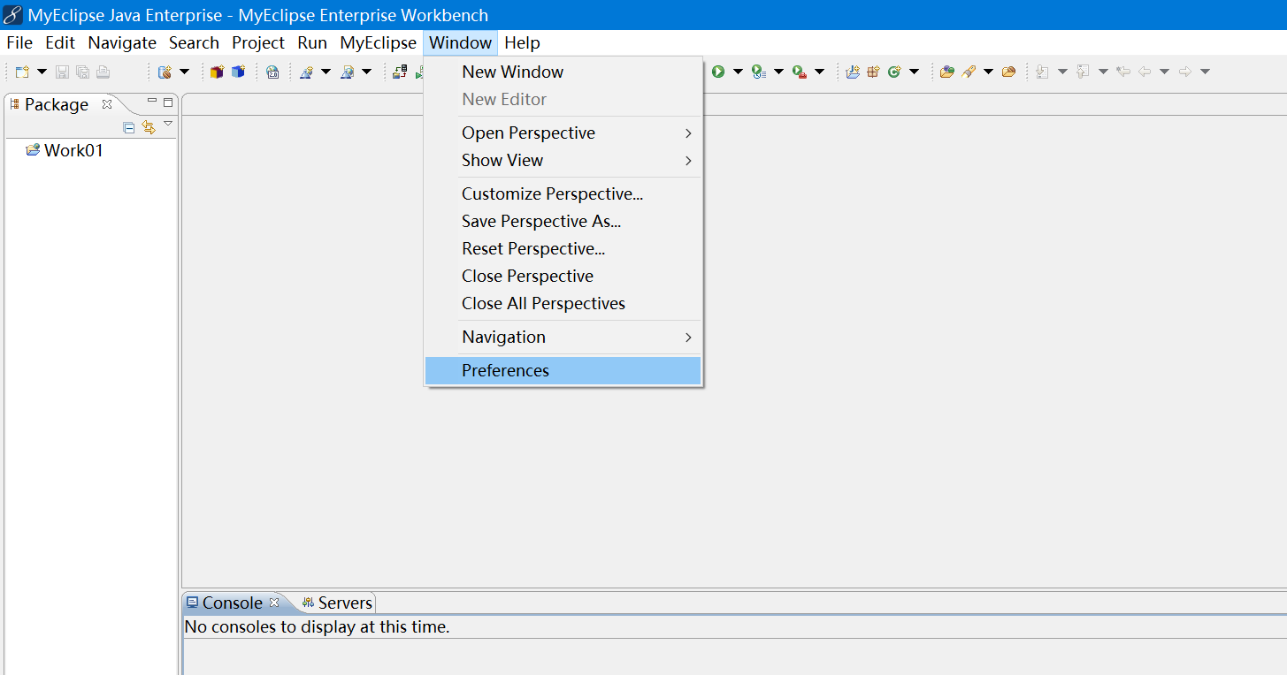Screen dimensions: 1287x675
Task: Click the Next Annotation toolbar icon
Action: [x=1043, y=72]
